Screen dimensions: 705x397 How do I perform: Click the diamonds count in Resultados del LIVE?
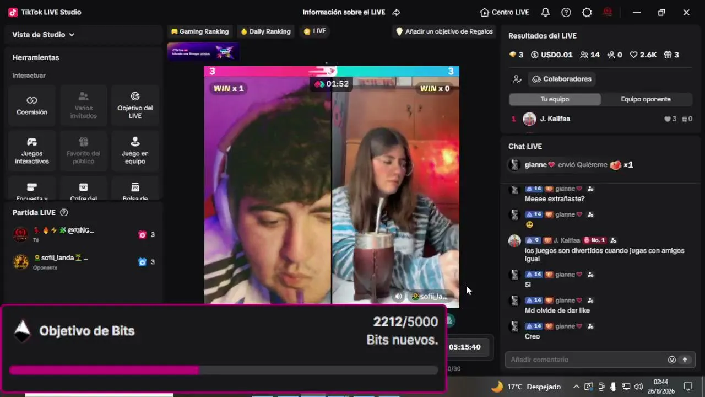(516, 55)
